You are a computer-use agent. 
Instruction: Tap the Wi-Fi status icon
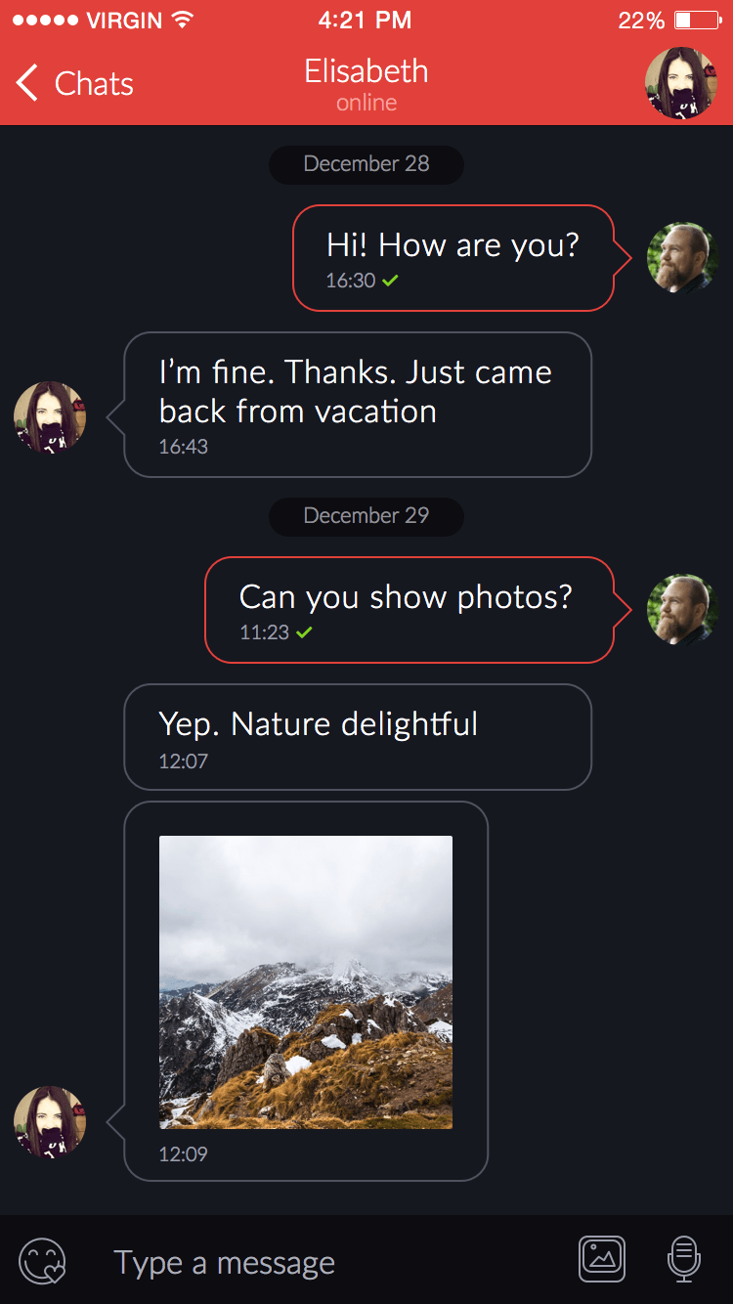click(x=182, y=21)
